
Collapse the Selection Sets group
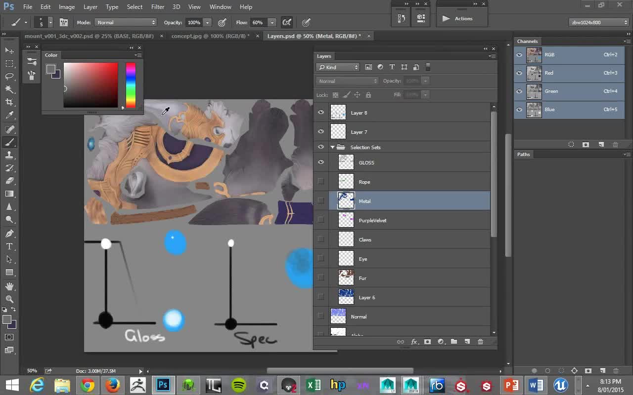coord(332,147)
